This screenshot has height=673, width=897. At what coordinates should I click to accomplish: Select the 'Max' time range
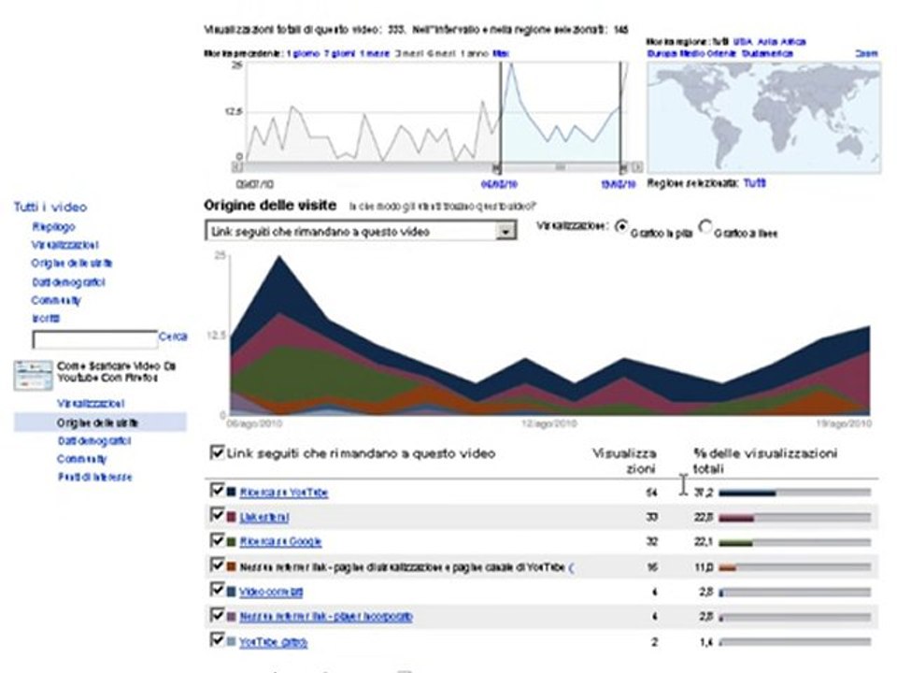click(501, 53)
